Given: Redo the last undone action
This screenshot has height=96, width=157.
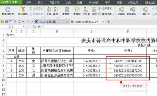Looking at the screenshot, I should pyautogui.click(x=28, y=22).
